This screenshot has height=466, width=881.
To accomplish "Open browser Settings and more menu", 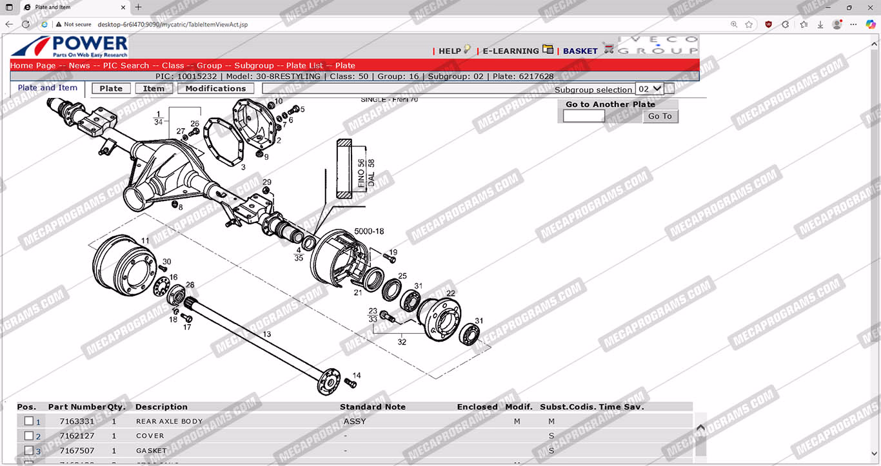I will pos(853,24).
